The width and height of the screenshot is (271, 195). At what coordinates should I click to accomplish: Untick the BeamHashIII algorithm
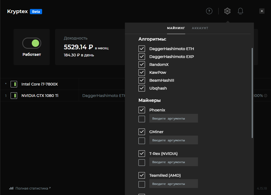[x=142, y=80]
